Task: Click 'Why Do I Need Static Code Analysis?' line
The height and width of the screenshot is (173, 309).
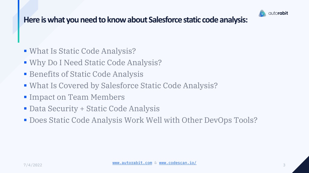Action: (96, 62)
